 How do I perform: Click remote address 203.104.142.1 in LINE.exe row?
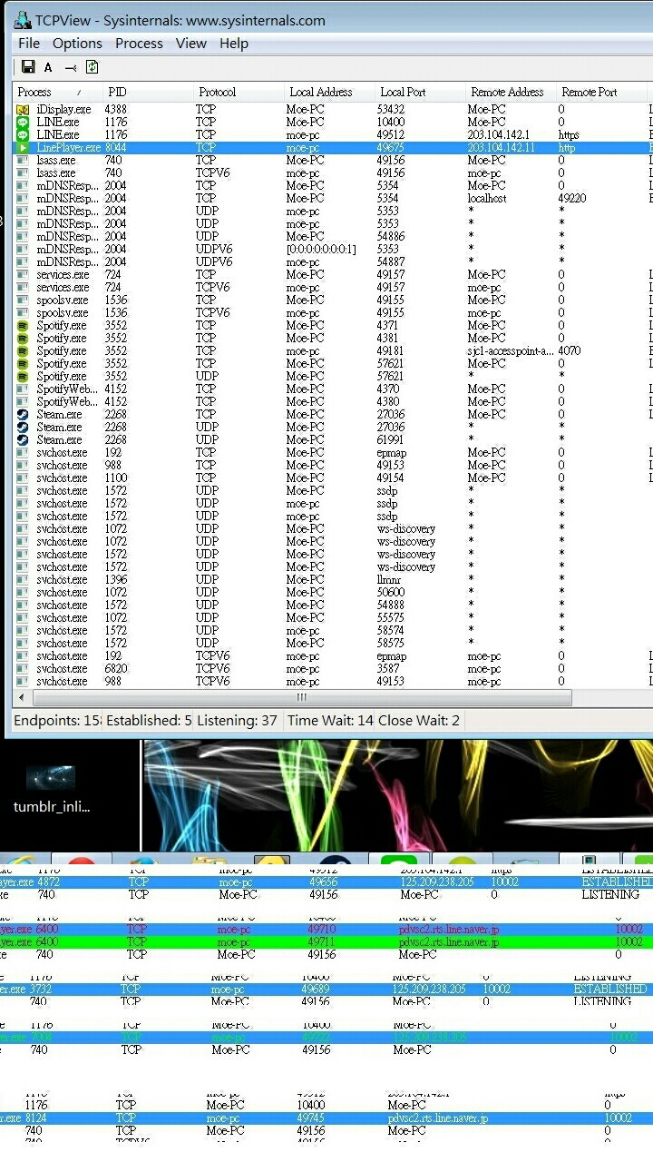pyautogui.click(x=498, y=134)
